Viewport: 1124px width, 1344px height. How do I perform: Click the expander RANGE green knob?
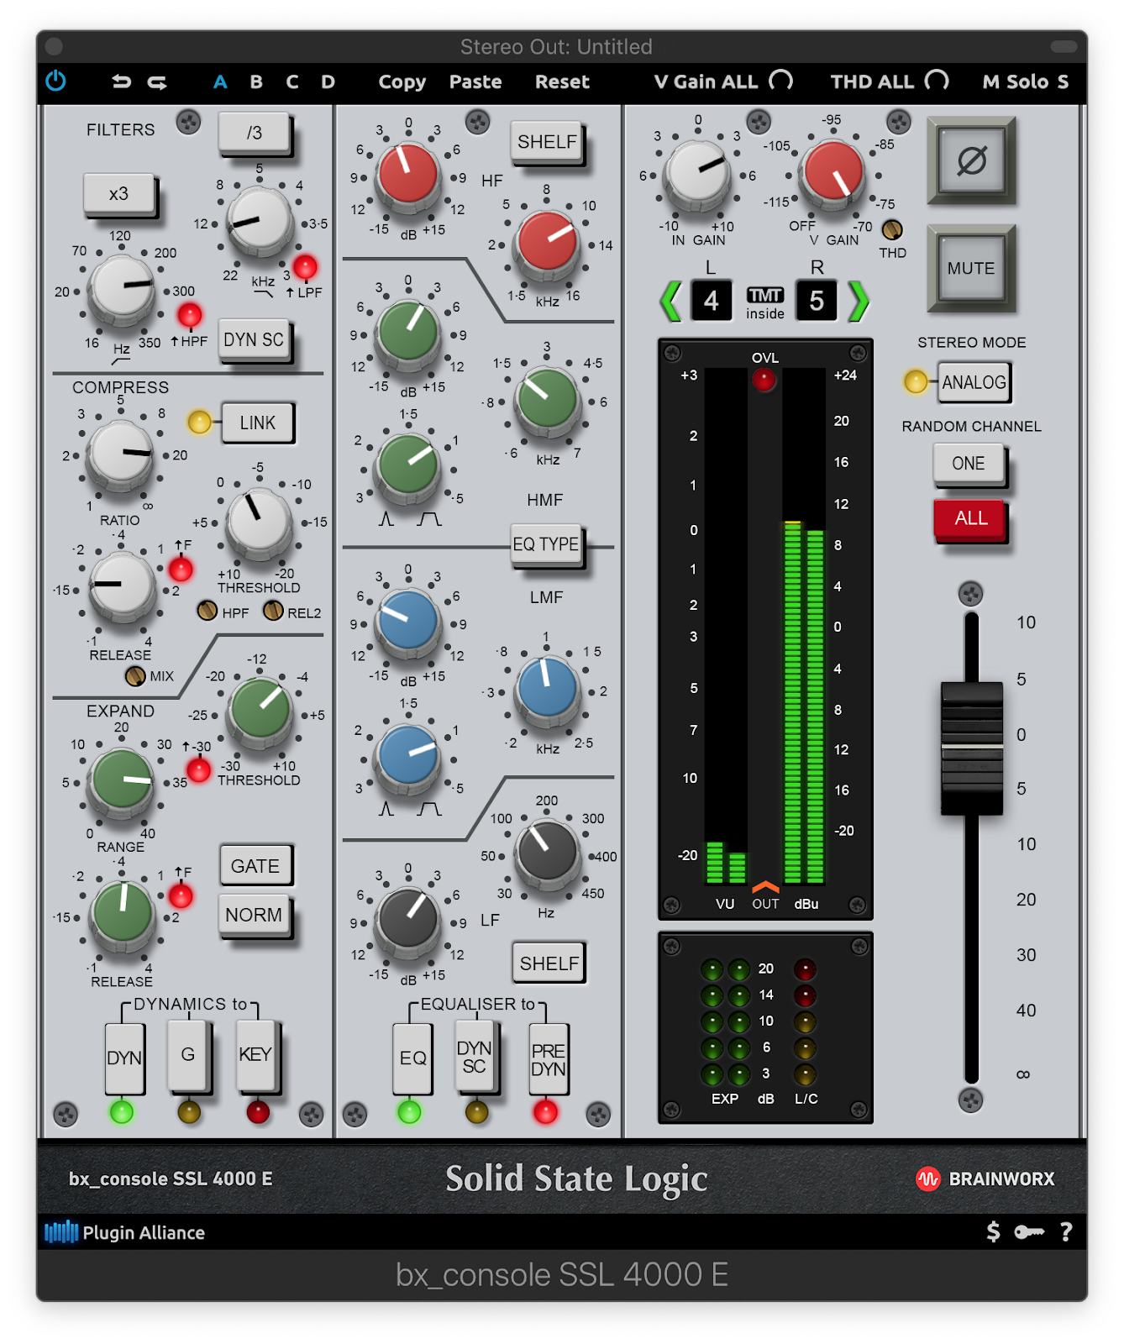click(x=123, y=780)
